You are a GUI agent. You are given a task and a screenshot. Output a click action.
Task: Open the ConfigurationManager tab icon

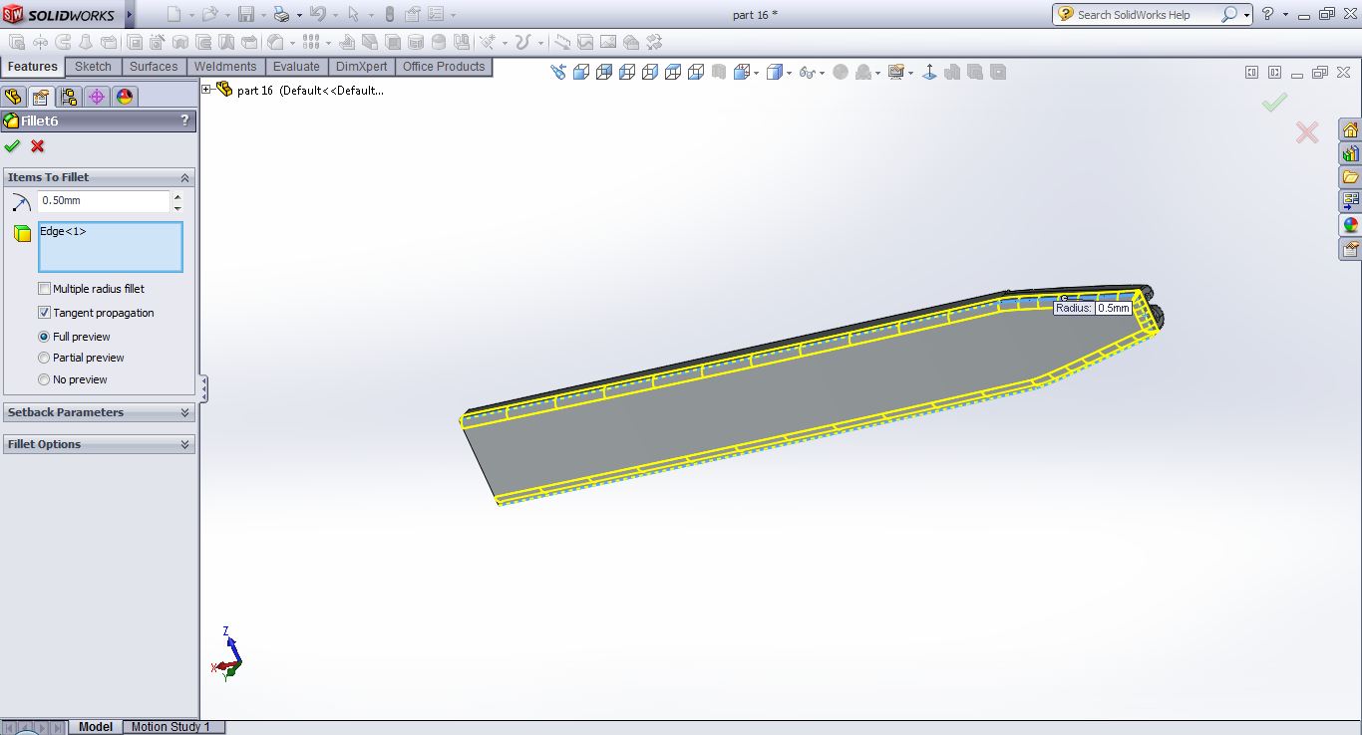click(69, 97)
